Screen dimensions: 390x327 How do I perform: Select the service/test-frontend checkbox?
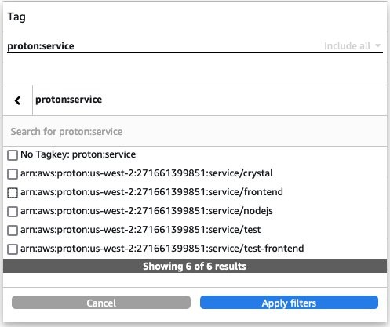tap(13, 249)
